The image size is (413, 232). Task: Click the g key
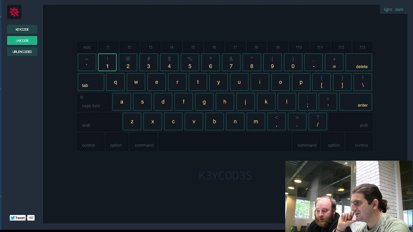click(204, 102)
